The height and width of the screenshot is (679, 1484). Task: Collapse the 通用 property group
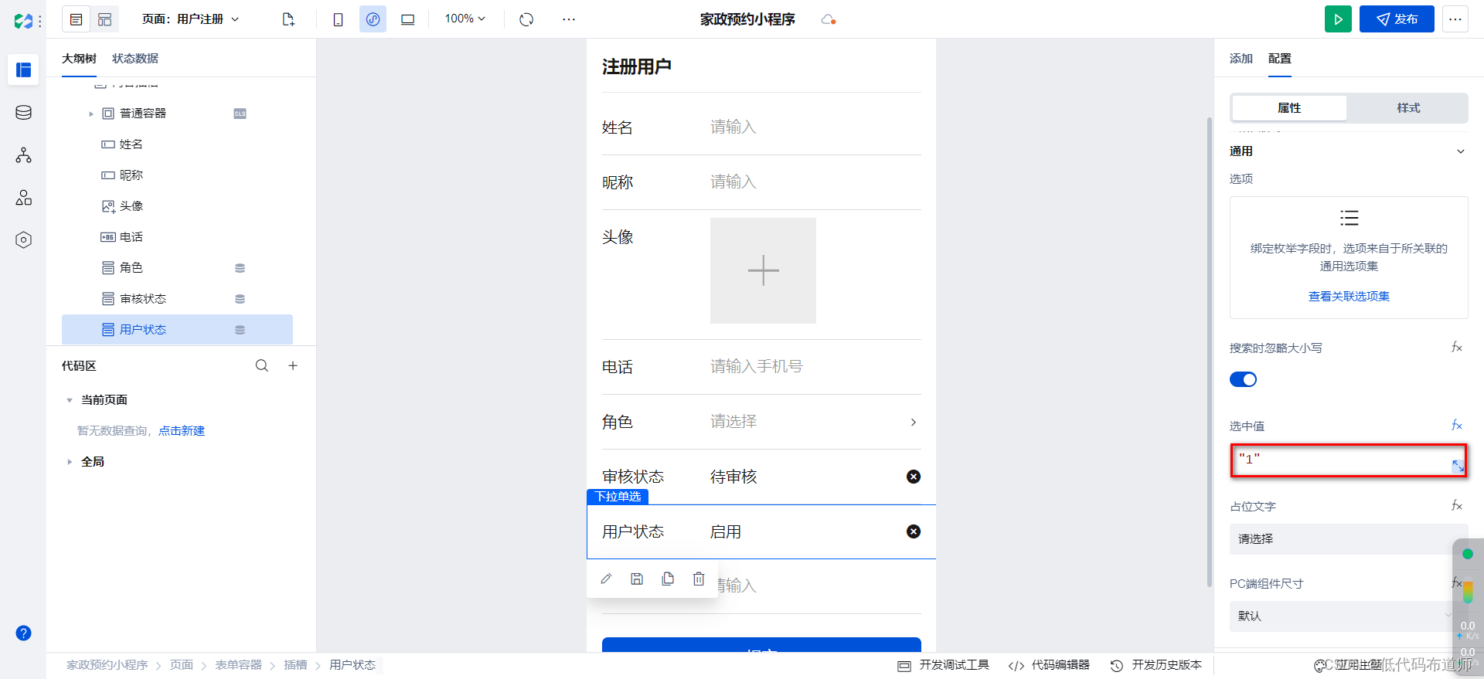click(1461, 151)
